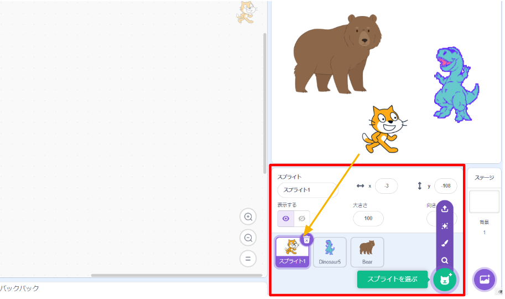
Task: Click the workspace horizontal scrollbar
Action: [x=176, y=275]
